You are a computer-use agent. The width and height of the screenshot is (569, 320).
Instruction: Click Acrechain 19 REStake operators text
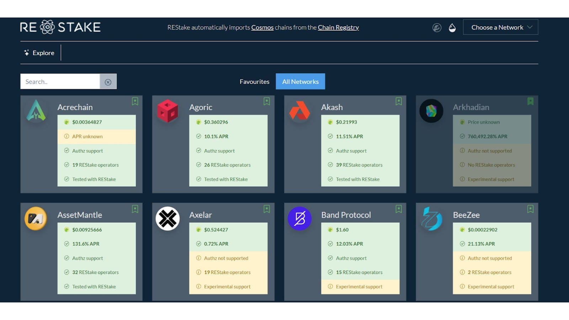pos(95,165)
